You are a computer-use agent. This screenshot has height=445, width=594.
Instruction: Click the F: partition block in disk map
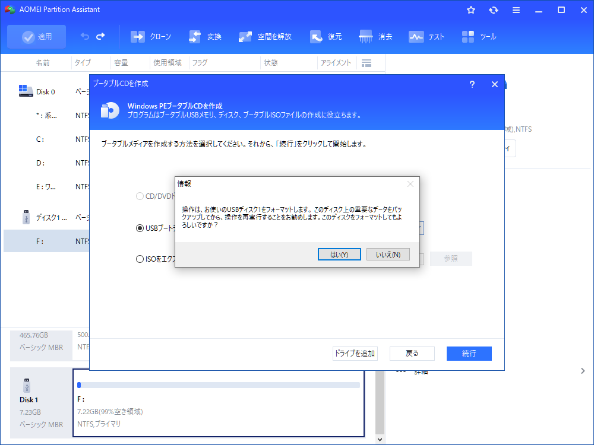[x=219, y=403]
